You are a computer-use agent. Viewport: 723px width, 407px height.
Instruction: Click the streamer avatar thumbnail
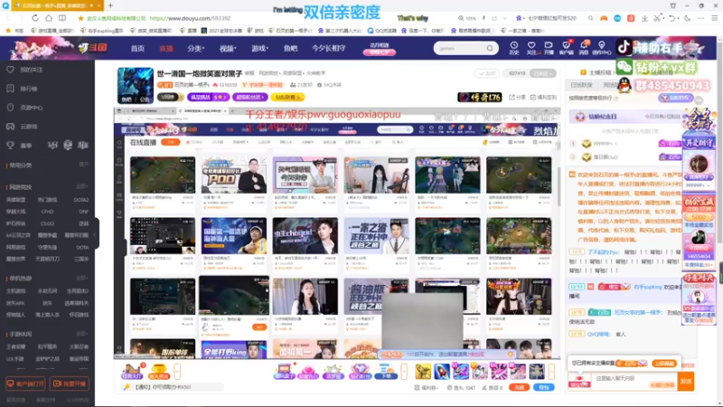coord(135,85)
